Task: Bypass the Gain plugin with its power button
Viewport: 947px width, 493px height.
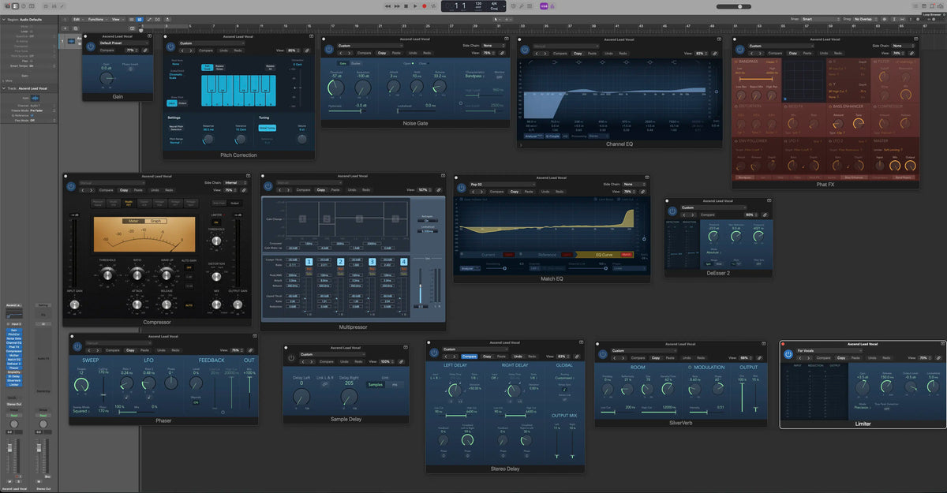Action: click(90, 46)
